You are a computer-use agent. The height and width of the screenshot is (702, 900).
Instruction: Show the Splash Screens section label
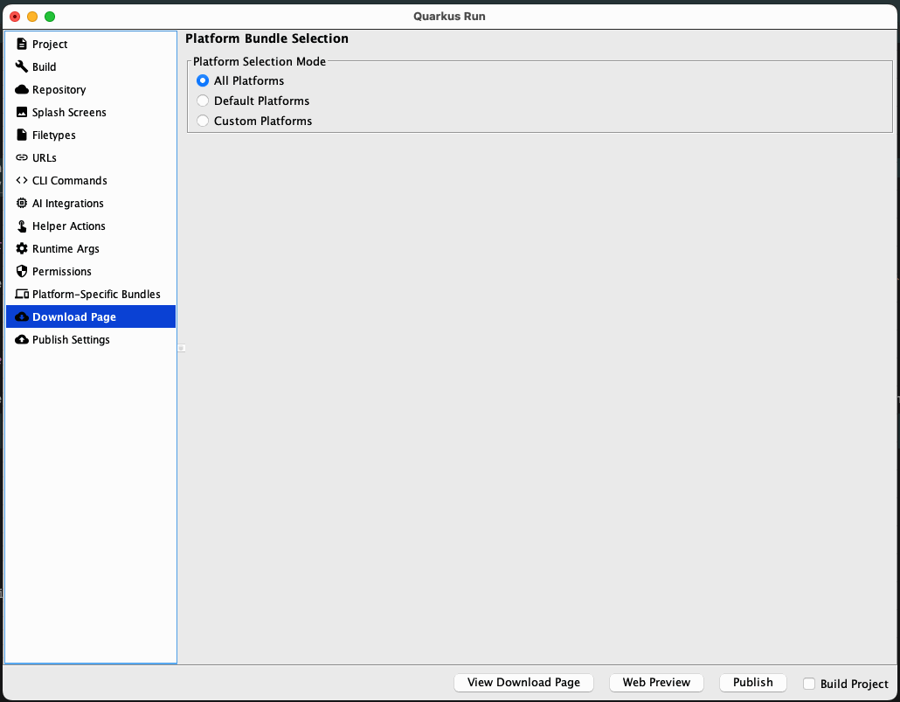point(69,112)
